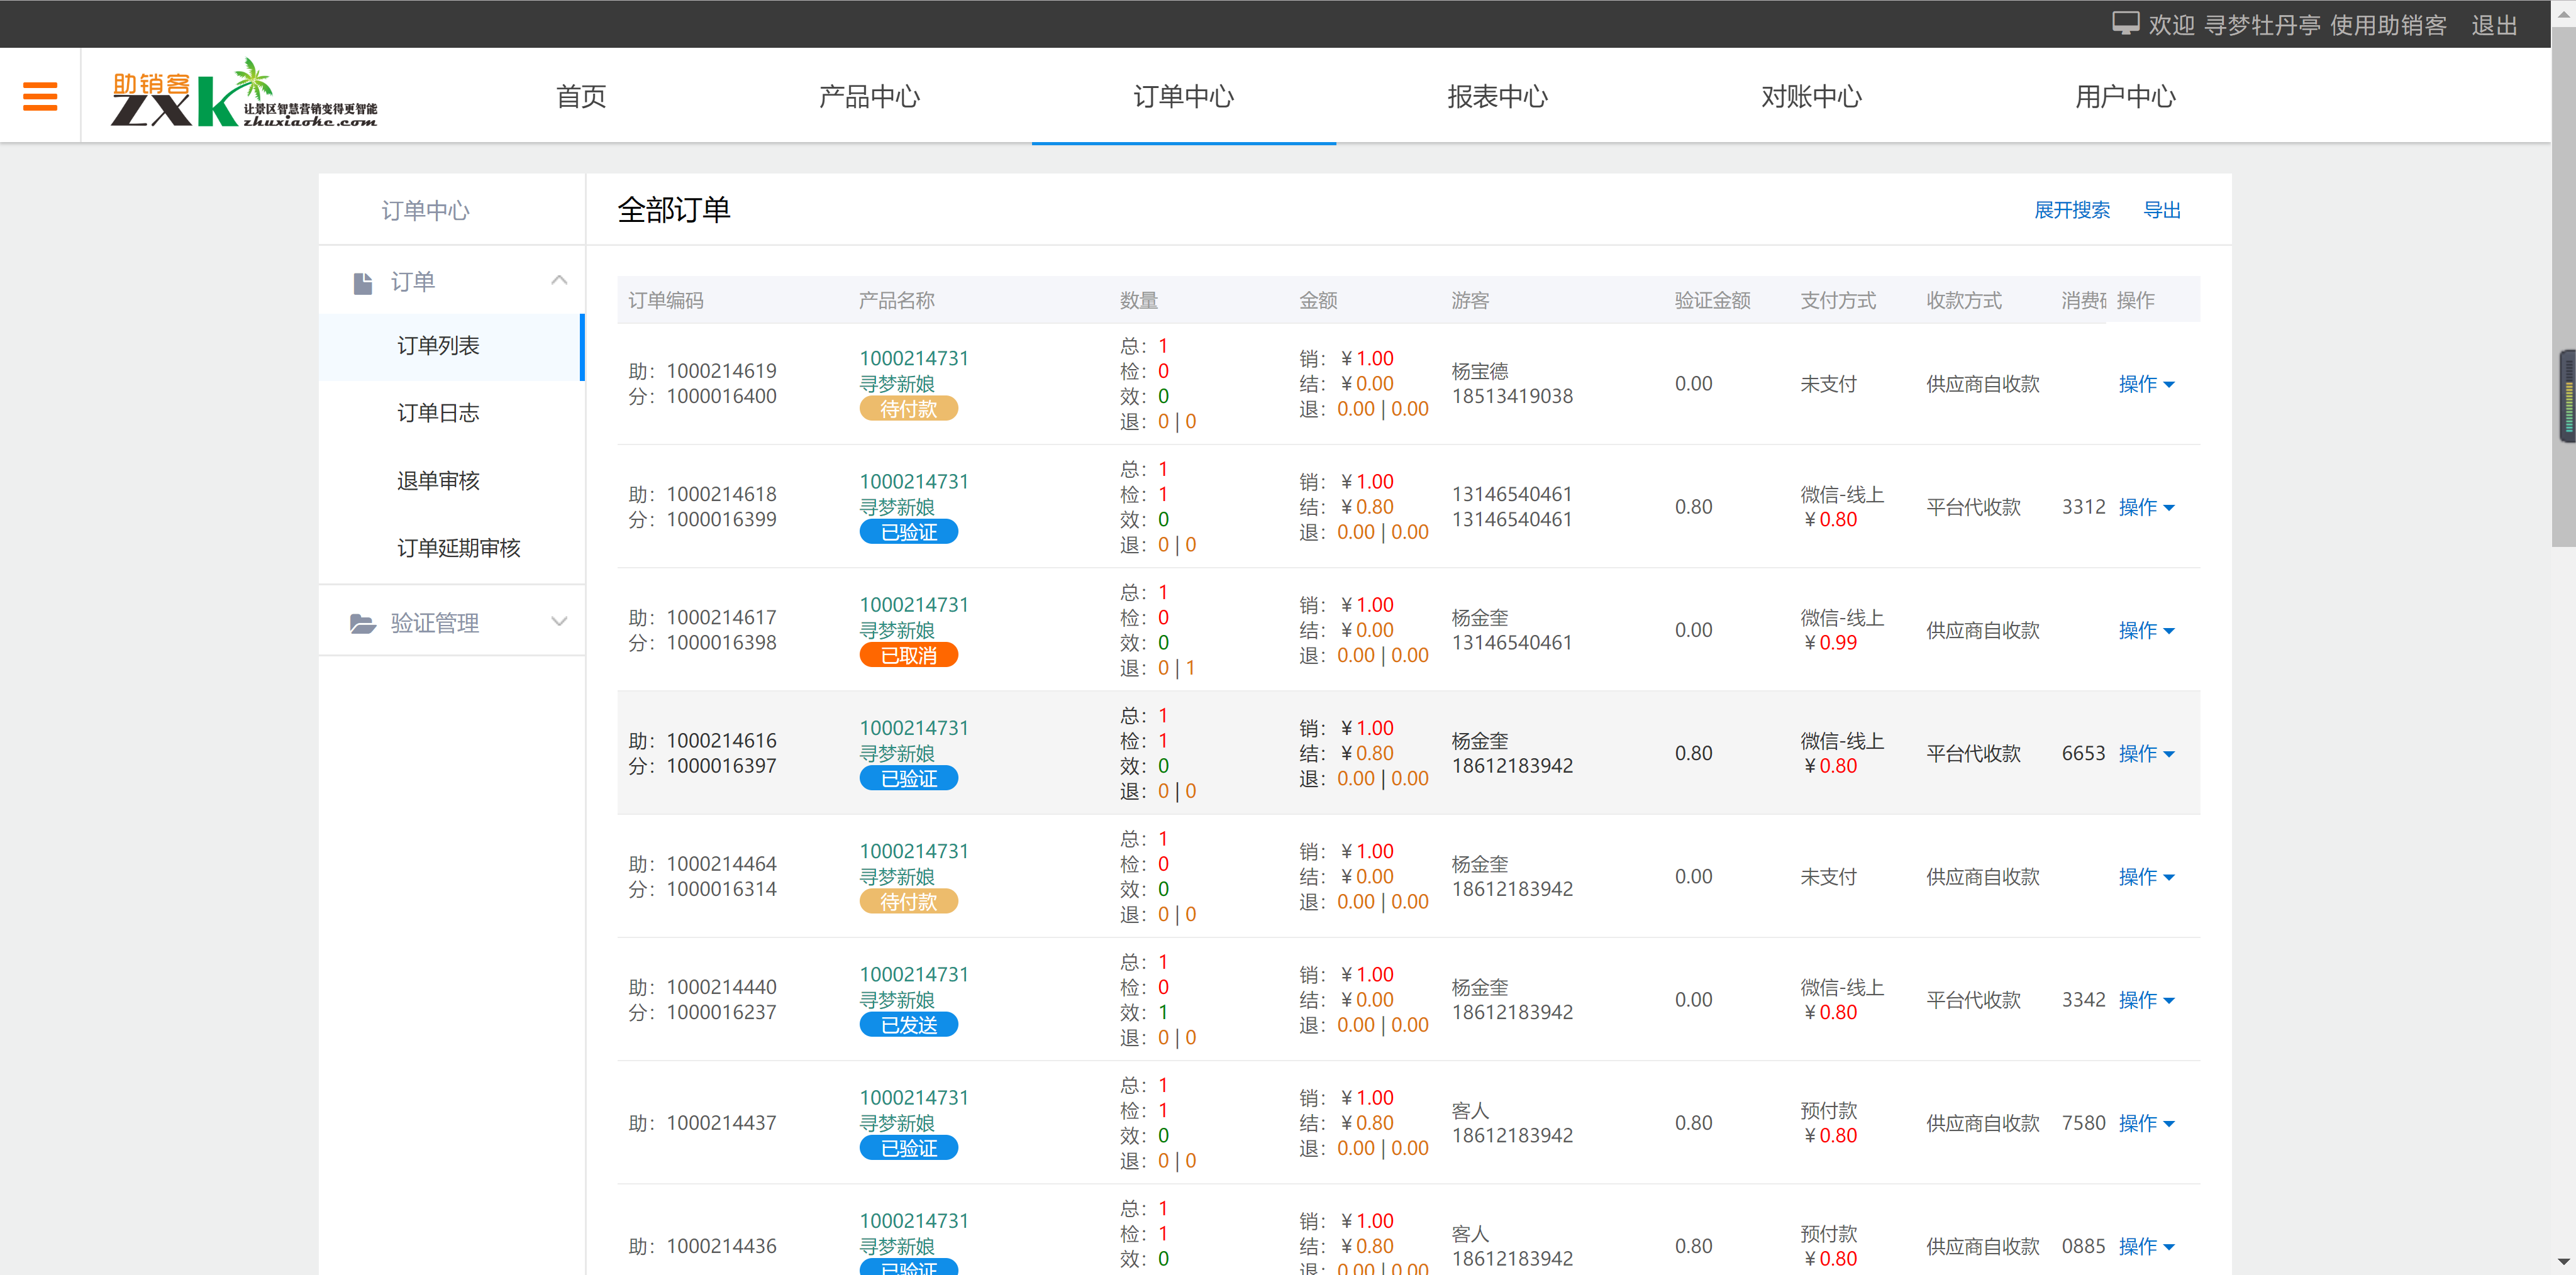Click 退出 to log out

pyautogui.click(x=2493, y=25)
